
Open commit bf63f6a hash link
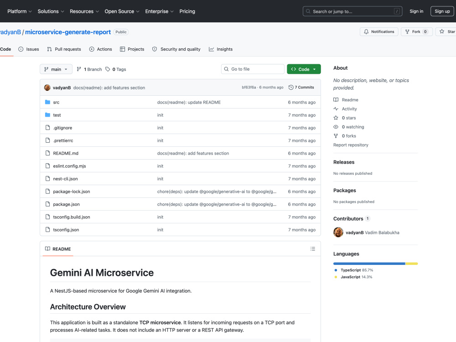click(x=249, y=87)
